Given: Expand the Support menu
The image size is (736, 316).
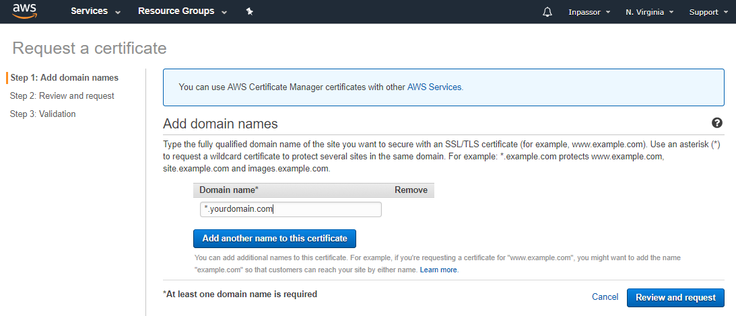Looking at the screenshot, I should coord(708,12).
